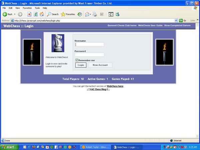Open the Mail button dropdown arrow

[x=90, y=14]
